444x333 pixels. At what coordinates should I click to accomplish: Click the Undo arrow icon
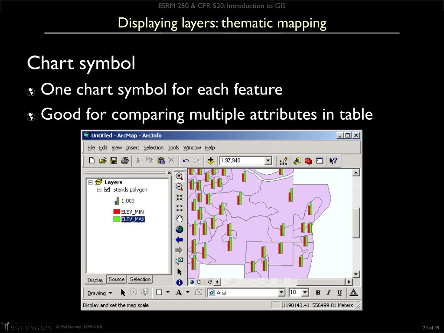click(x=186, y=160)
